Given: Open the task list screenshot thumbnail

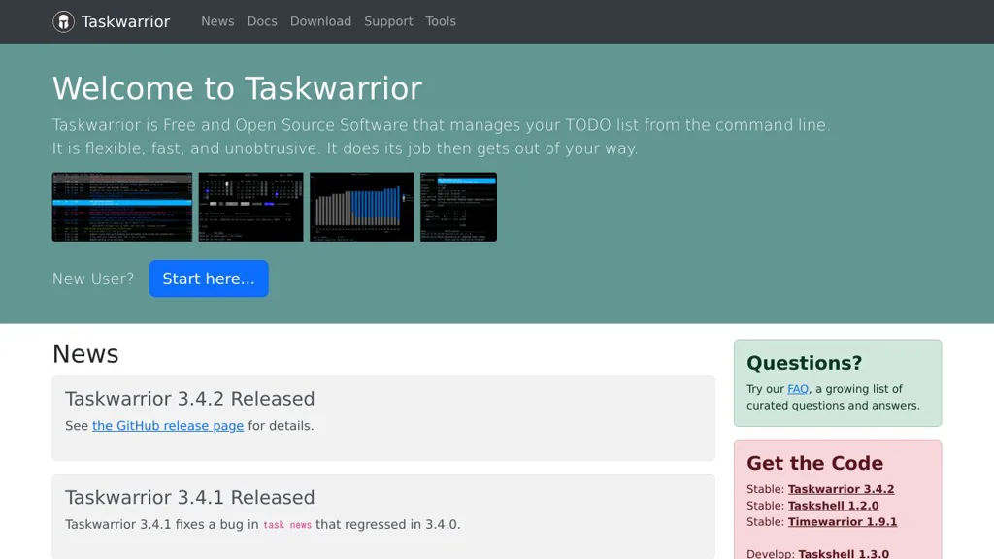Looking at the screenshot, I should [121, 207].
